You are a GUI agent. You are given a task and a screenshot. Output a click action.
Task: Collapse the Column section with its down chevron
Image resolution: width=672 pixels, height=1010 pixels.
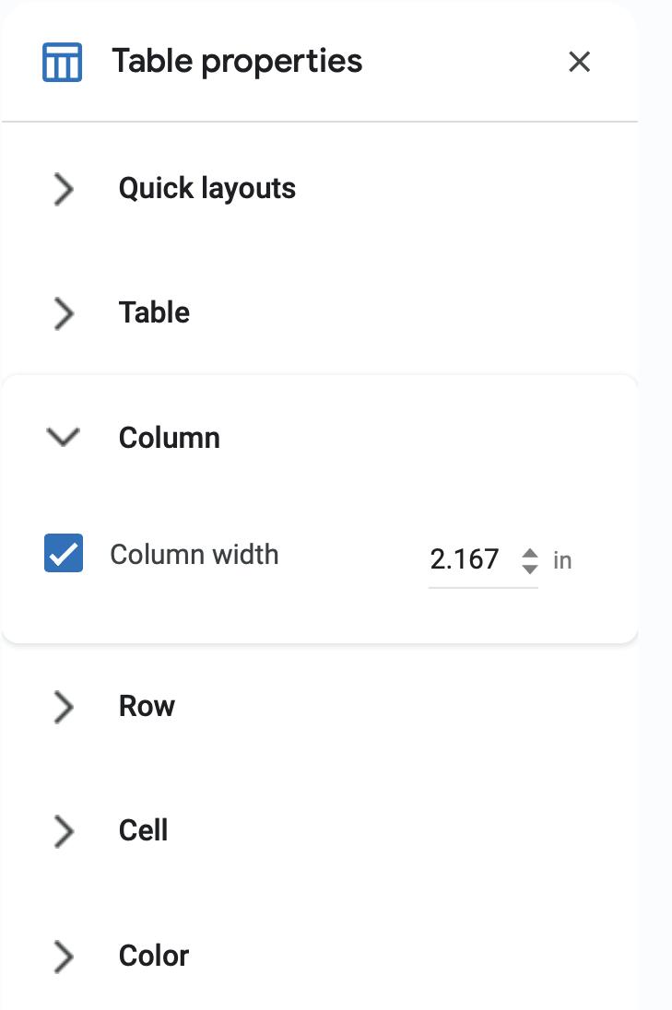[x=63, y=437]
